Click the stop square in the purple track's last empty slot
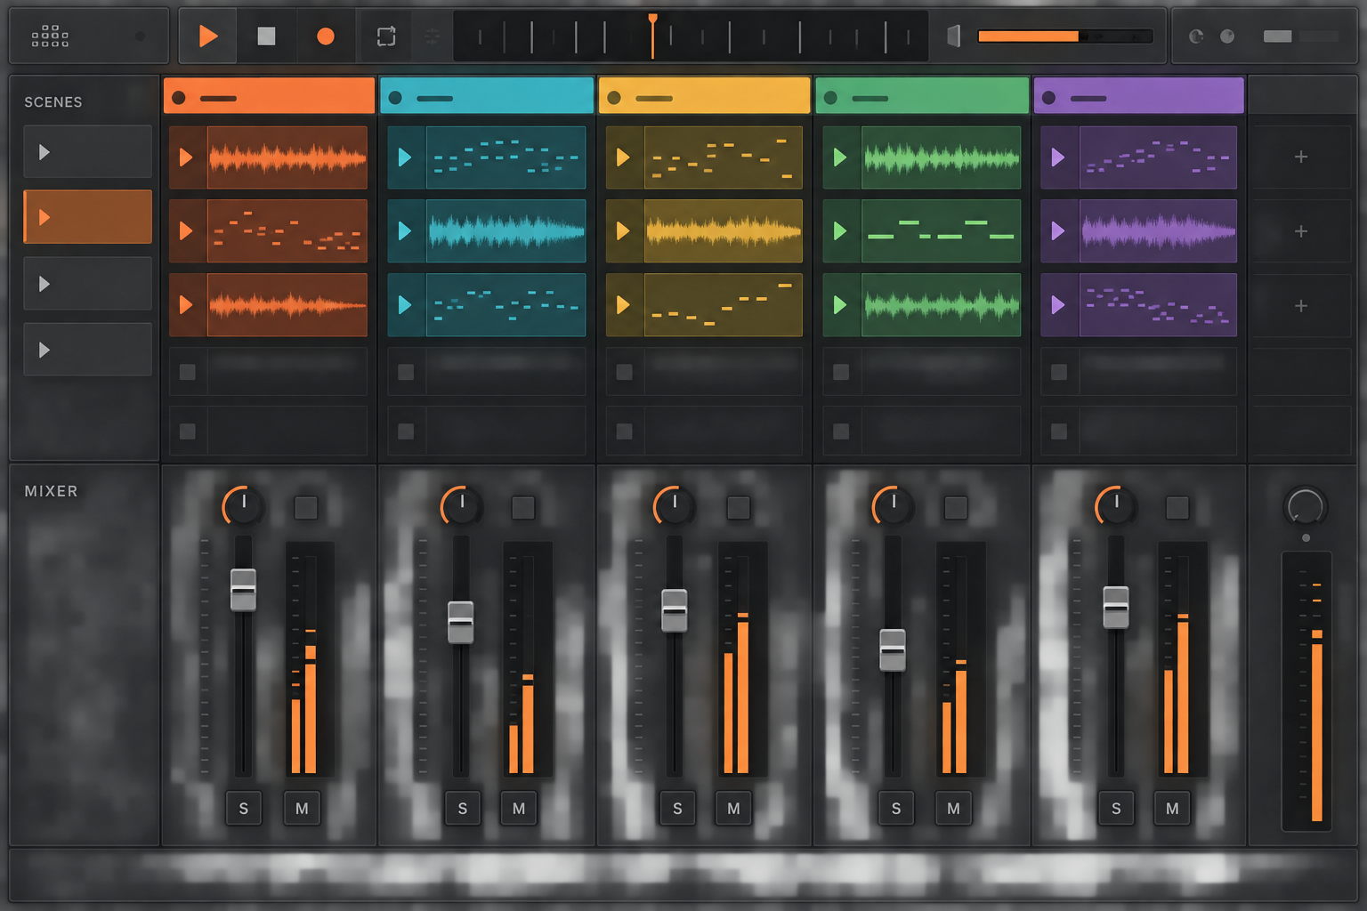The width and height of the screenshot is (1367, 911). [x=1059, y=431]
